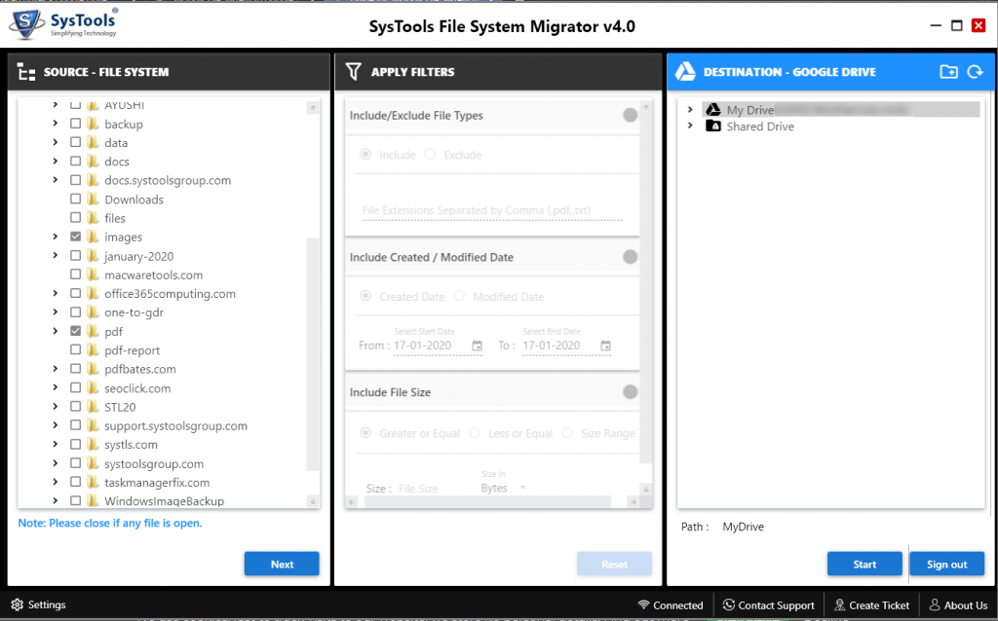Enable the Include/Exclude File Types filter
This screenshot has width=998, height=621.
click(632, 115)
